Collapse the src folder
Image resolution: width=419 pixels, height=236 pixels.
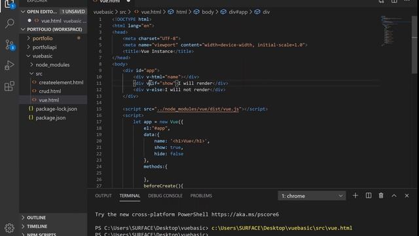coord(32,73)
